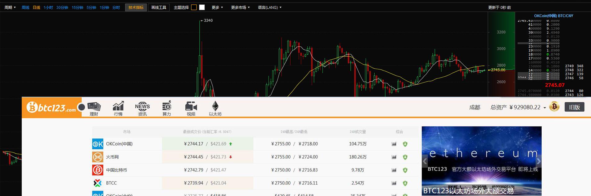591x196 pixels.
Task: Click OKCoin volume 104.75万
Action: (x=358, y=144)
